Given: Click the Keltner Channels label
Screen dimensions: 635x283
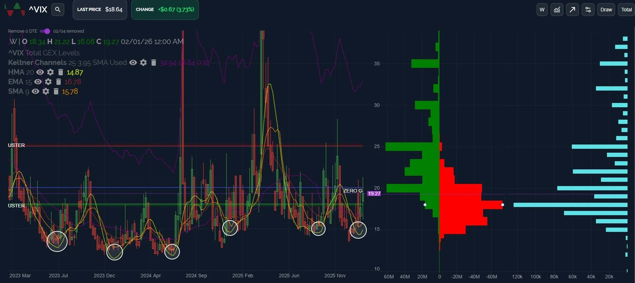Looking at the screenshot, I should pos(37,62).
